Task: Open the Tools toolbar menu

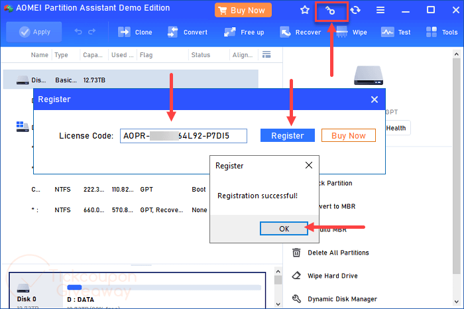Action: (442, 32)
